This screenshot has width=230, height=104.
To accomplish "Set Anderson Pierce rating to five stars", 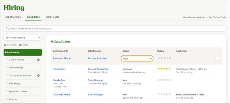I will point(170,58).
